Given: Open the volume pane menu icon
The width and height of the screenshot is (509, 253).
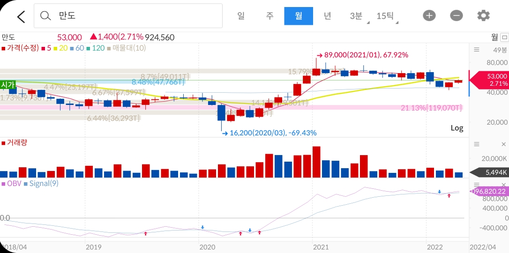Looking at the screenshot, I should [477, 144].
